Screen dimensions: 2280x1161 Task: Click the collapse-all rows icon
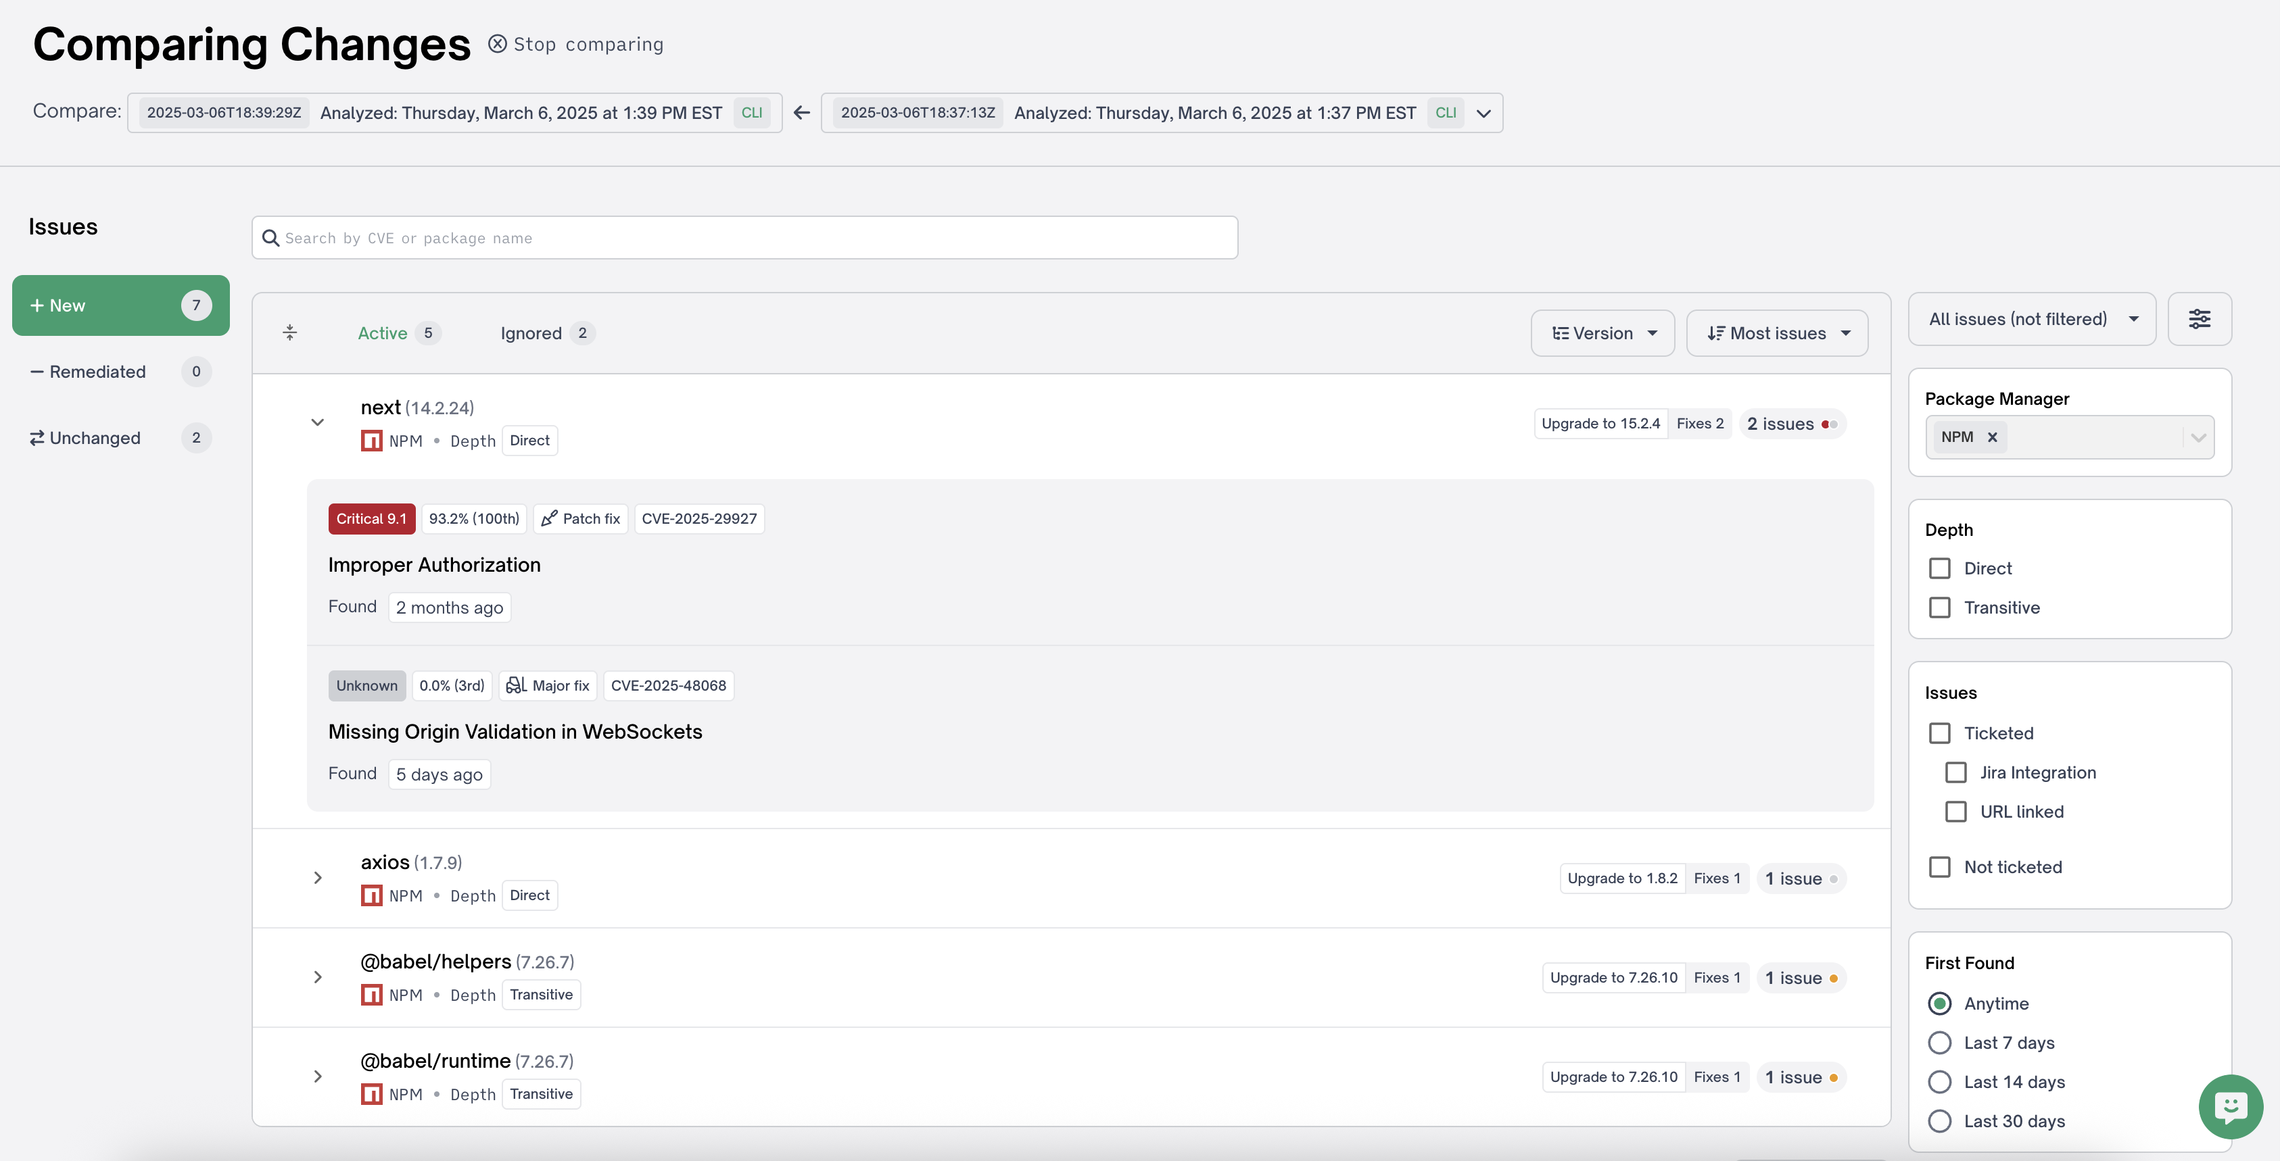[x=289, y=332]
